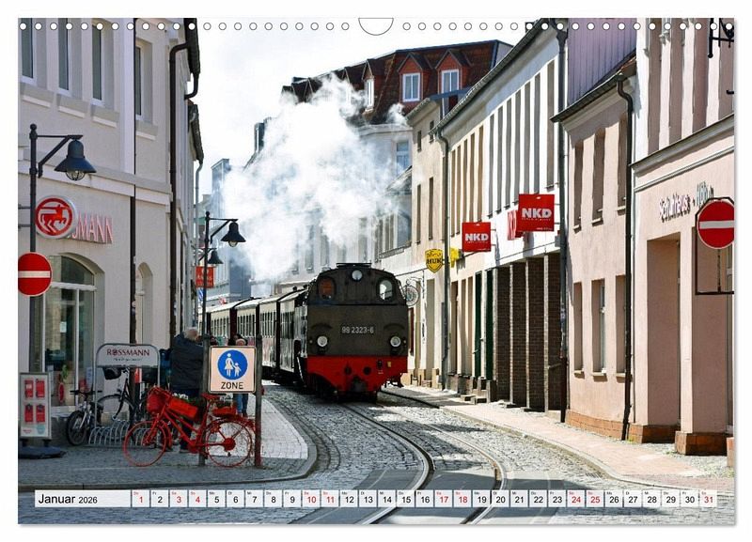The width and height of the screenshot is (752, 542).
Task: Select day 4 in the calendar strip
Action: (x=197, y=499)
